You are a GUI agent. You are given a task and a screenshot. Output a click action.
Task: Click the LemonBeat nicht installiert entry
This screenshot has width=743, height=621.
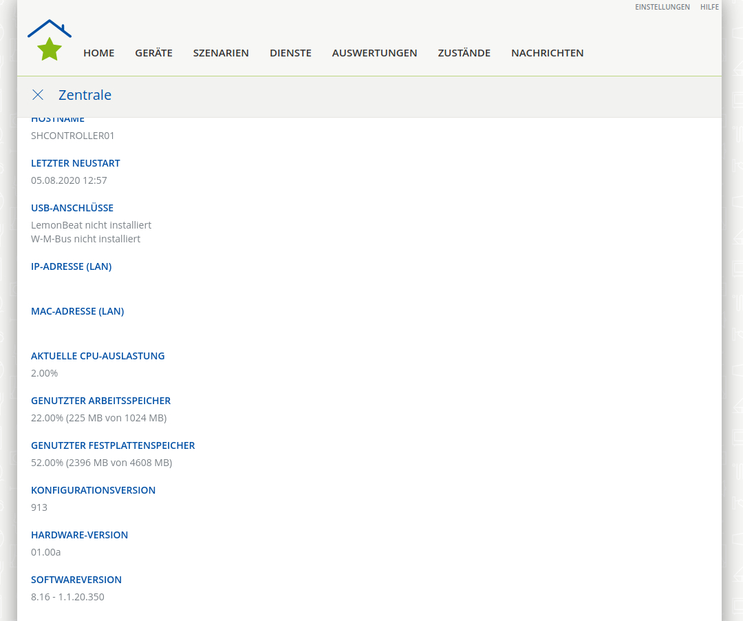91,225
